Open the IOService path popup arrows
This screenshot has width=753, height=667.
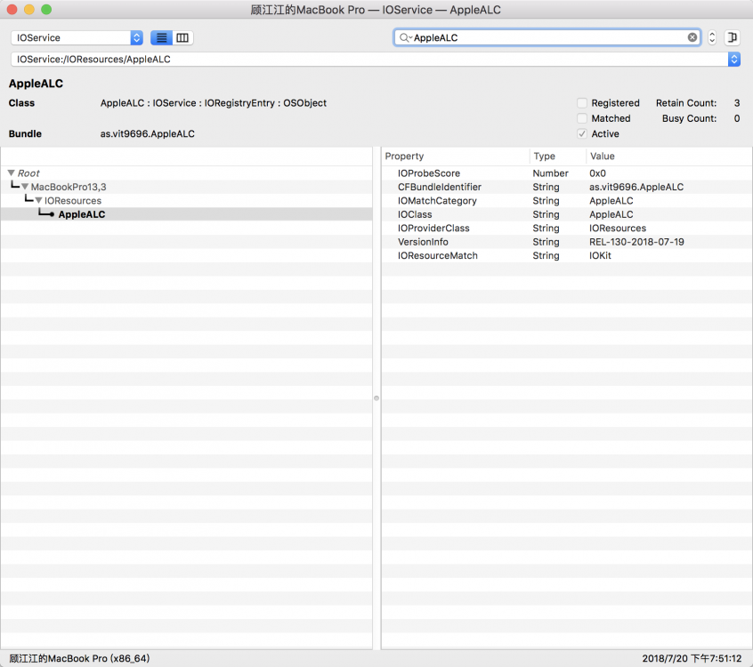[733, 59]
